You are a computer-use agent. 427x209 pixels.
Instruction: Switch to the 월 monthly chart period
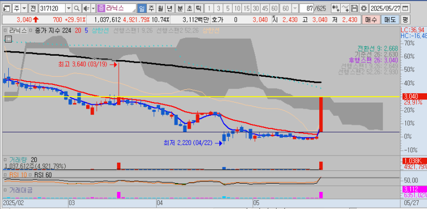(x=160, y=8)
